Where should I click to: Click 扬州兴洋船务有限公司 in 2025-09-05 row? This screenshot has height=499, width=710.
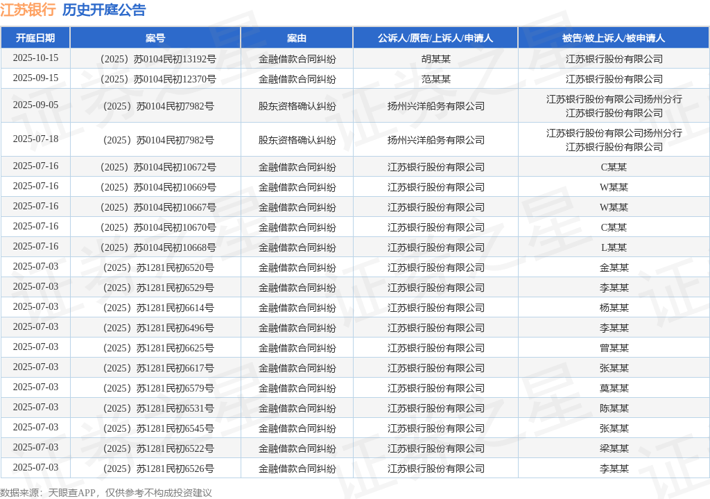(x=435, y=107)
